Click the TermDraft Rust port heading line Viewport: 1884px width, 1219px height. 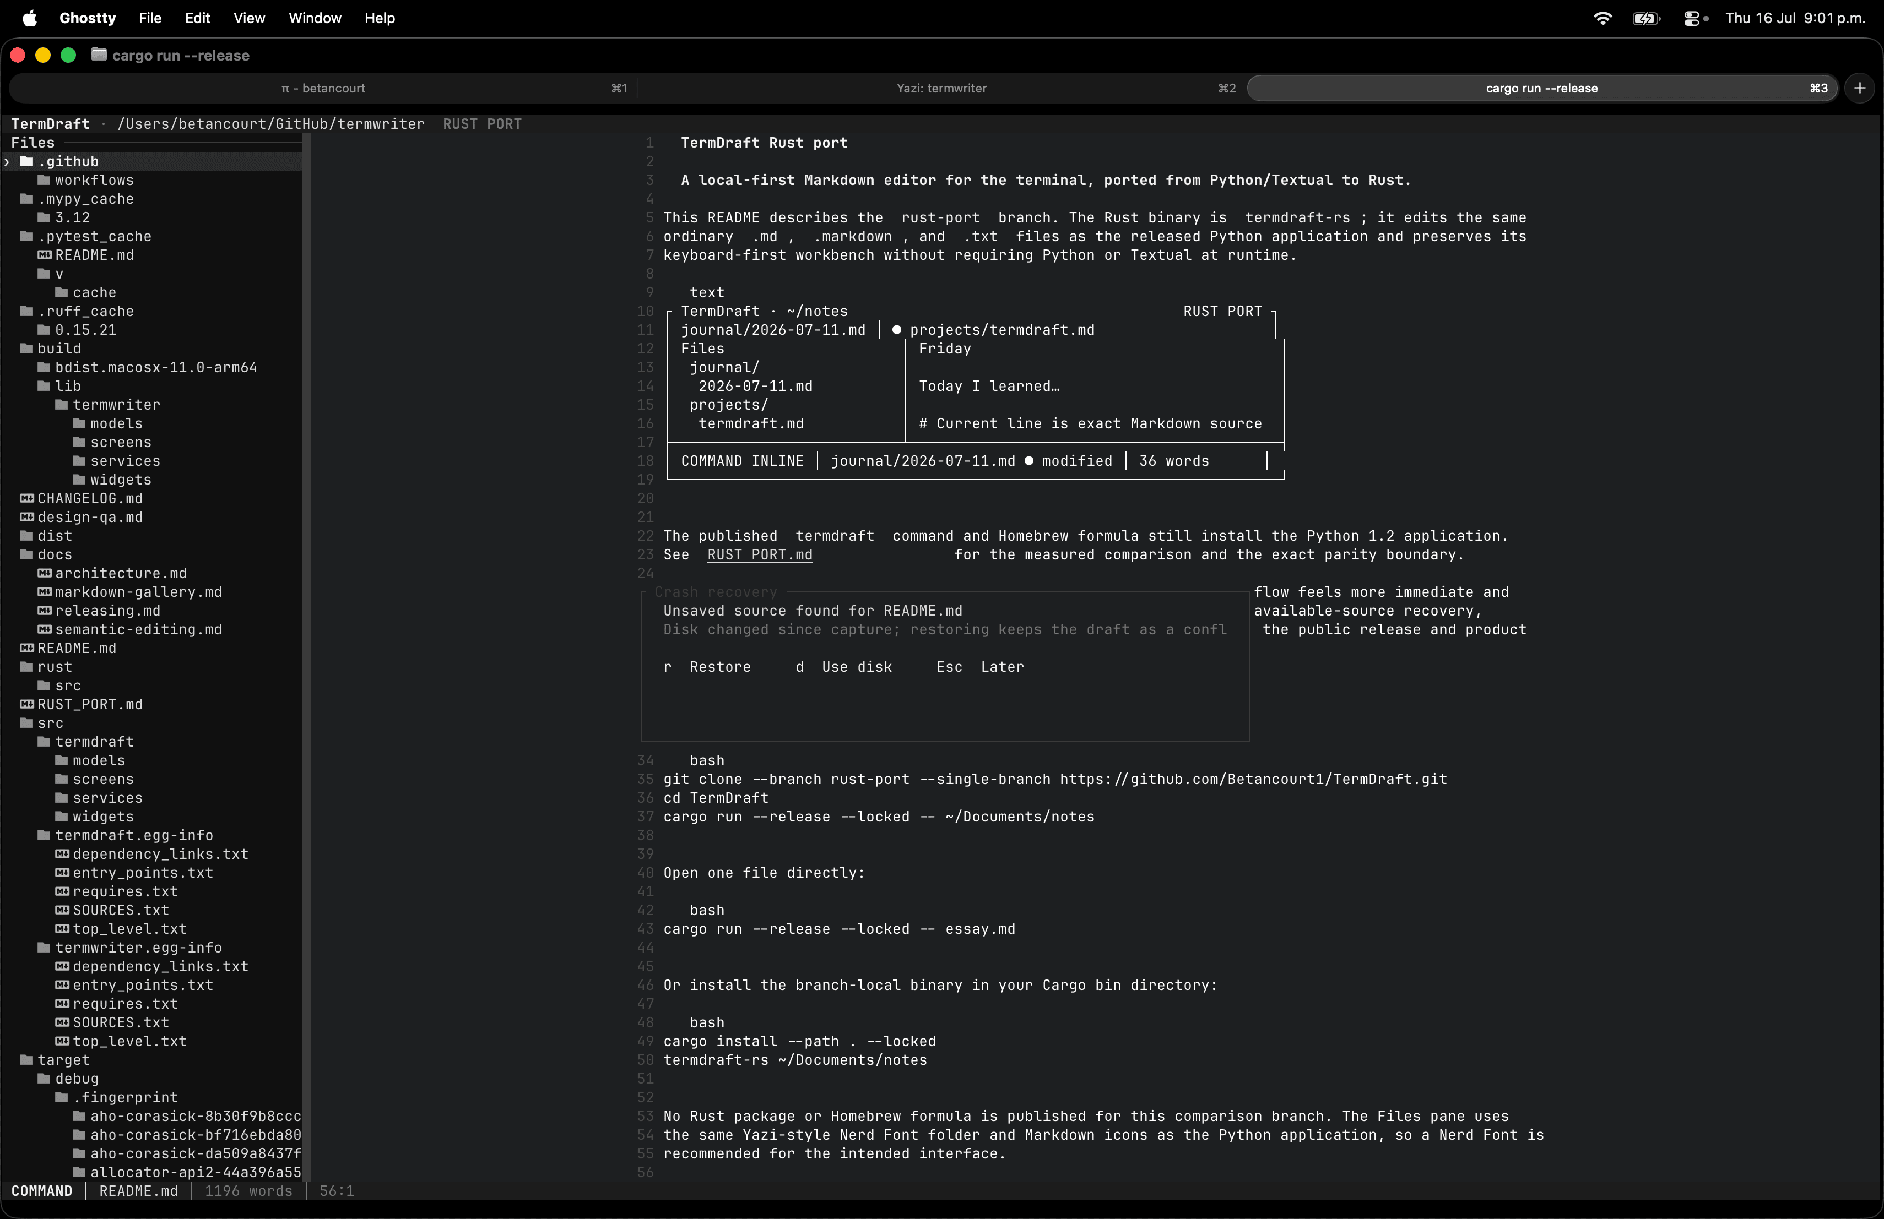(764, 143)
